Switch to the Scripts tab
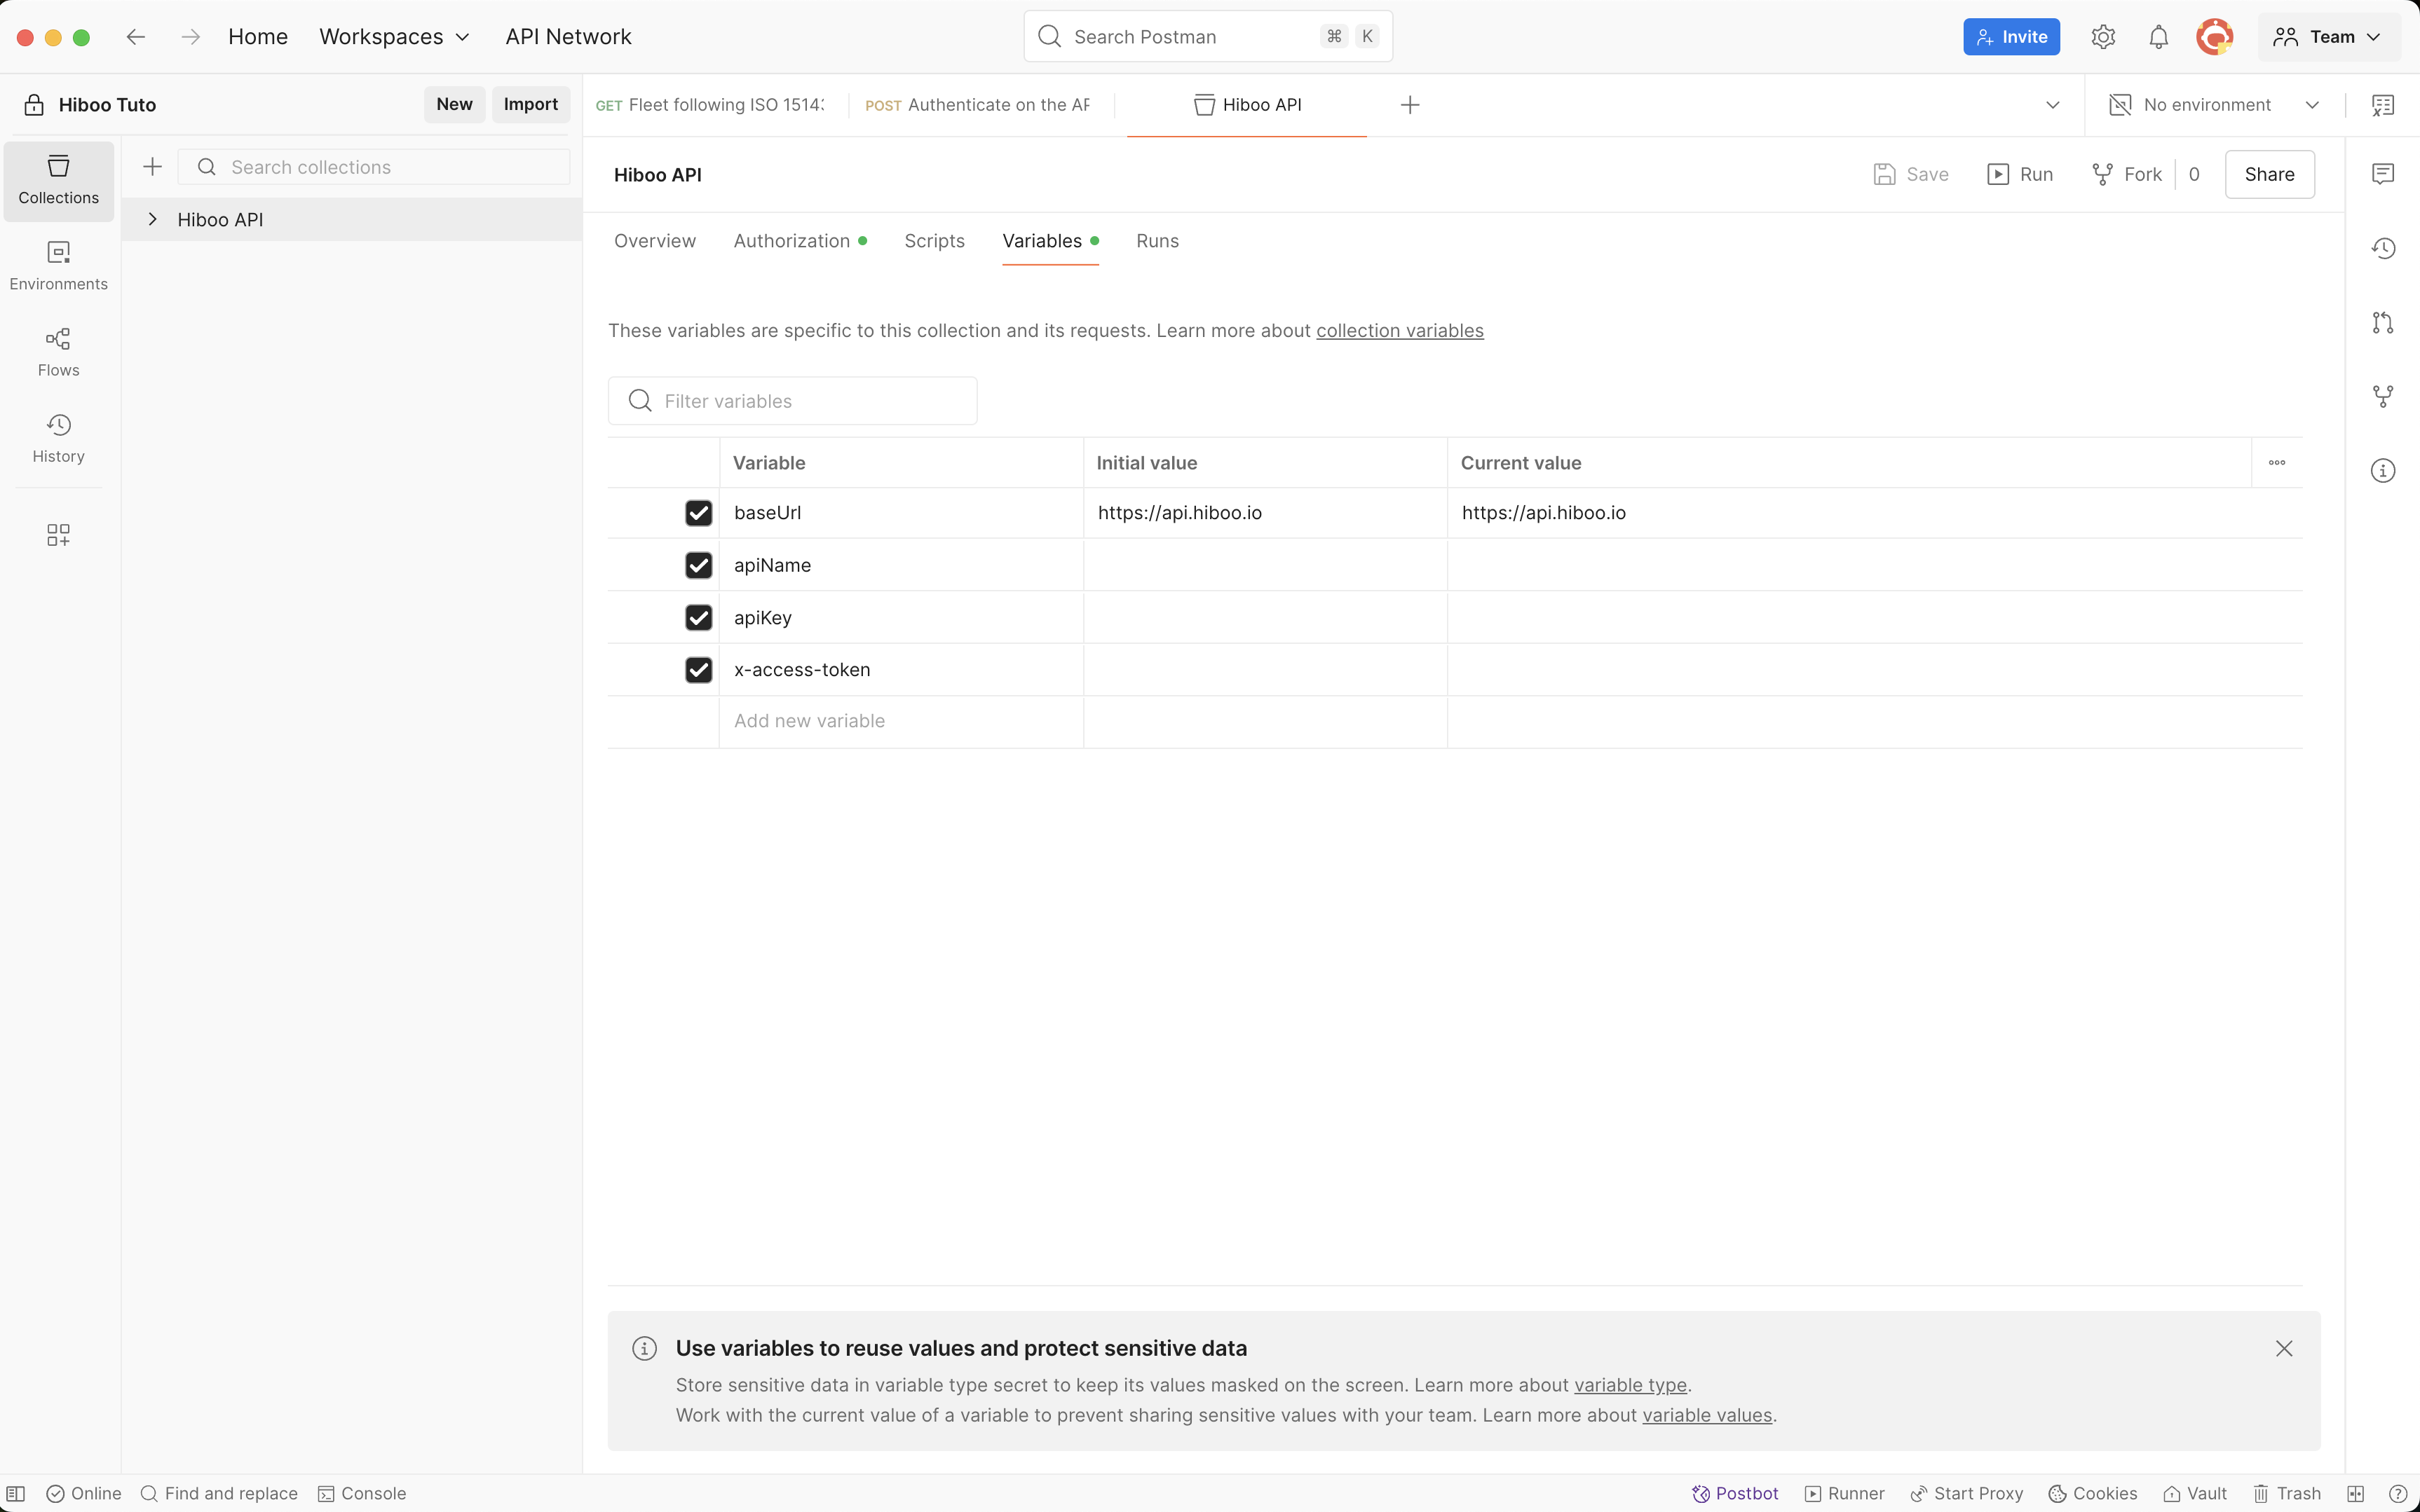 [934, 241]
